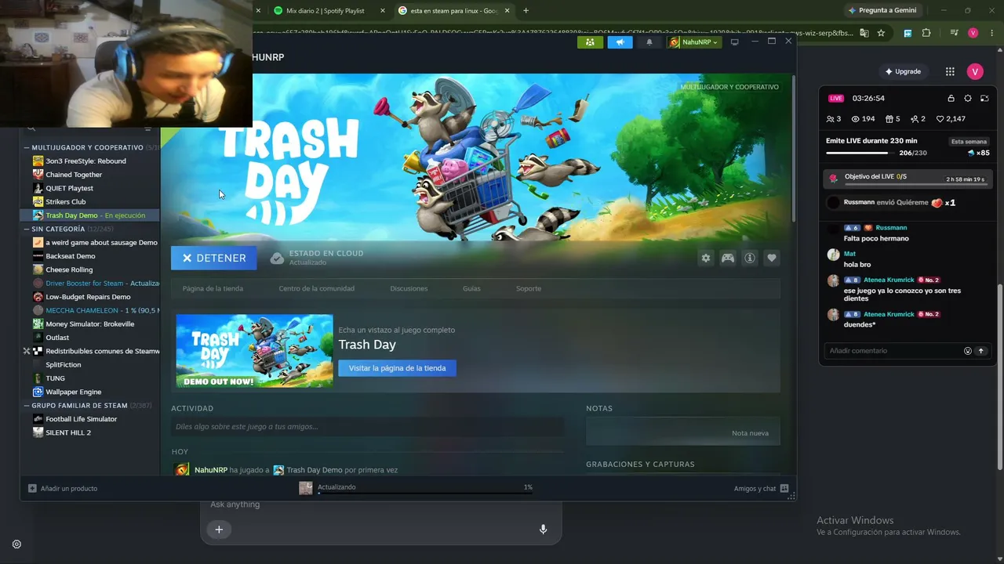1004x564 pixels.
Task: Open LIVE panel settings gear
Action: coord(968,98)
